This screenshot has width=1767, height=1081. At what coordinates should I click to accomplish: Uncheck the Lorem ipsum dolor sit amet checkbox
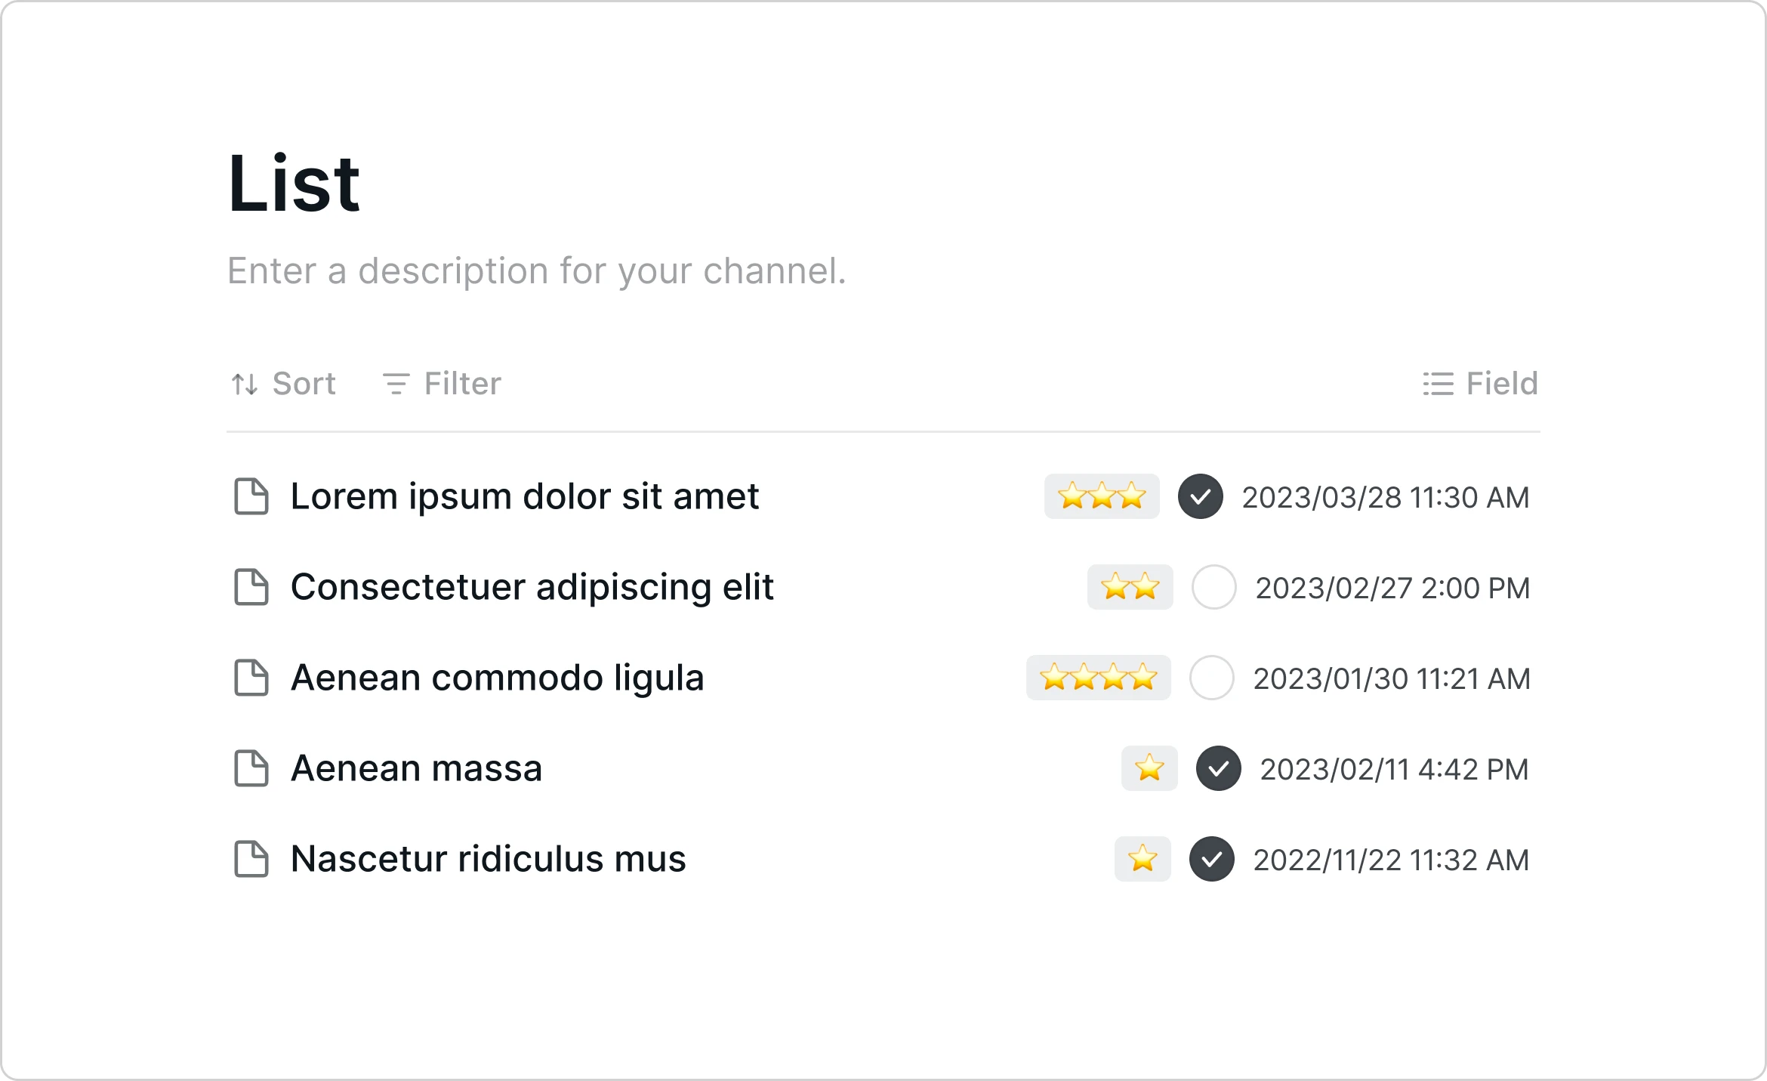[x=1201, y=496]
